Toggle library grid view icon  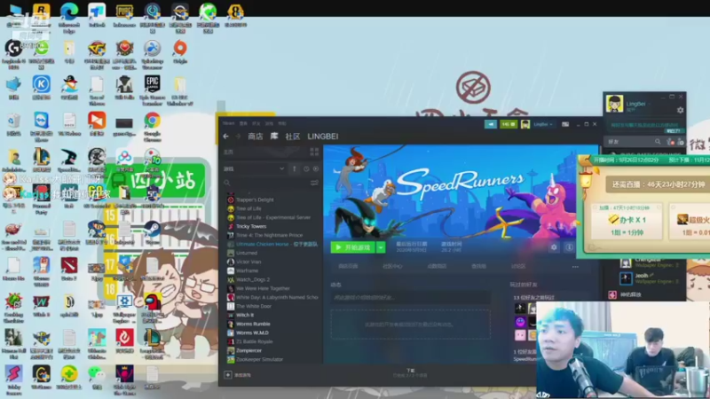click(314, 152)
